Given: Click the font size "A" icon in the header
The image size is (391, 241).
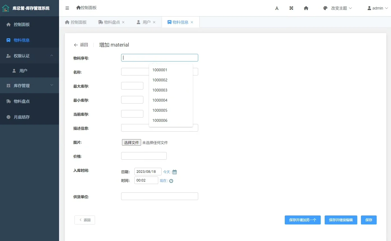Looking at the screenshot, I should pyautogui.click(x=277, y=8).
